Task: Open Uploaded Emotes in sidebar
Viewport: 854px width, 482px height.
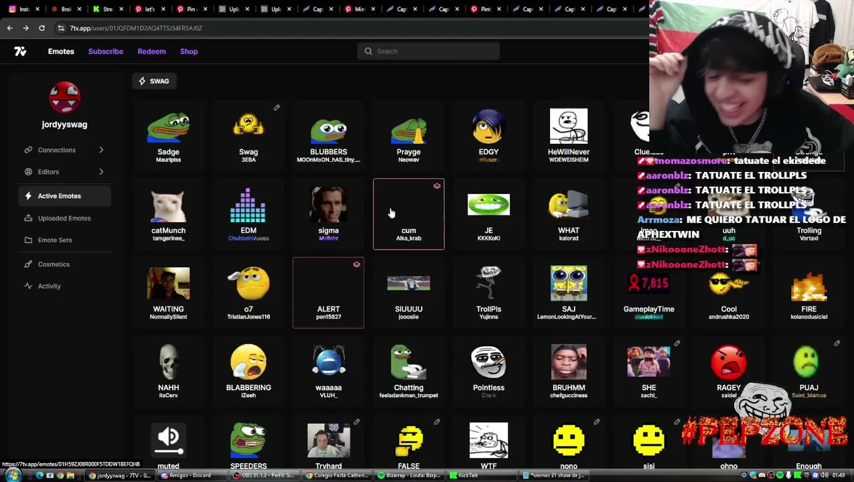Action: pyautogui.click(x=64, y=218)
